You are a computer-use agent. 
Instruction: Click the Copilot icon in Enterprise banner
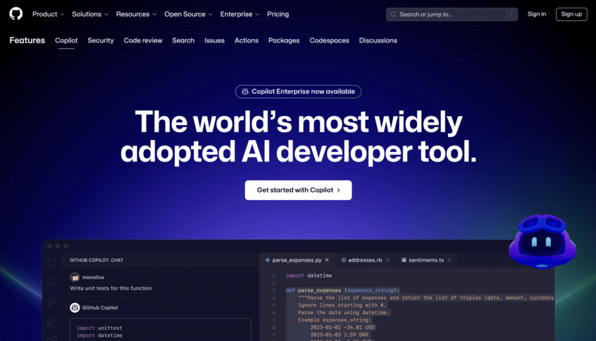(x=245, y=91)
